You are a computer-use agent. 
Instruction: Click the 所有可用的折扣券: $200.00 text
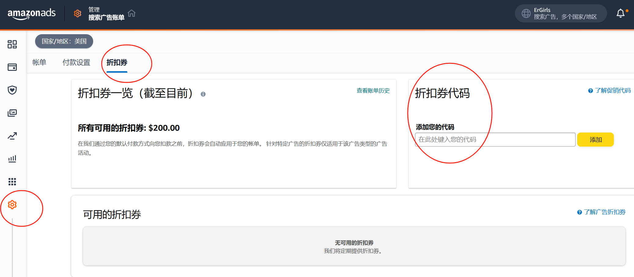click(129, 128)
